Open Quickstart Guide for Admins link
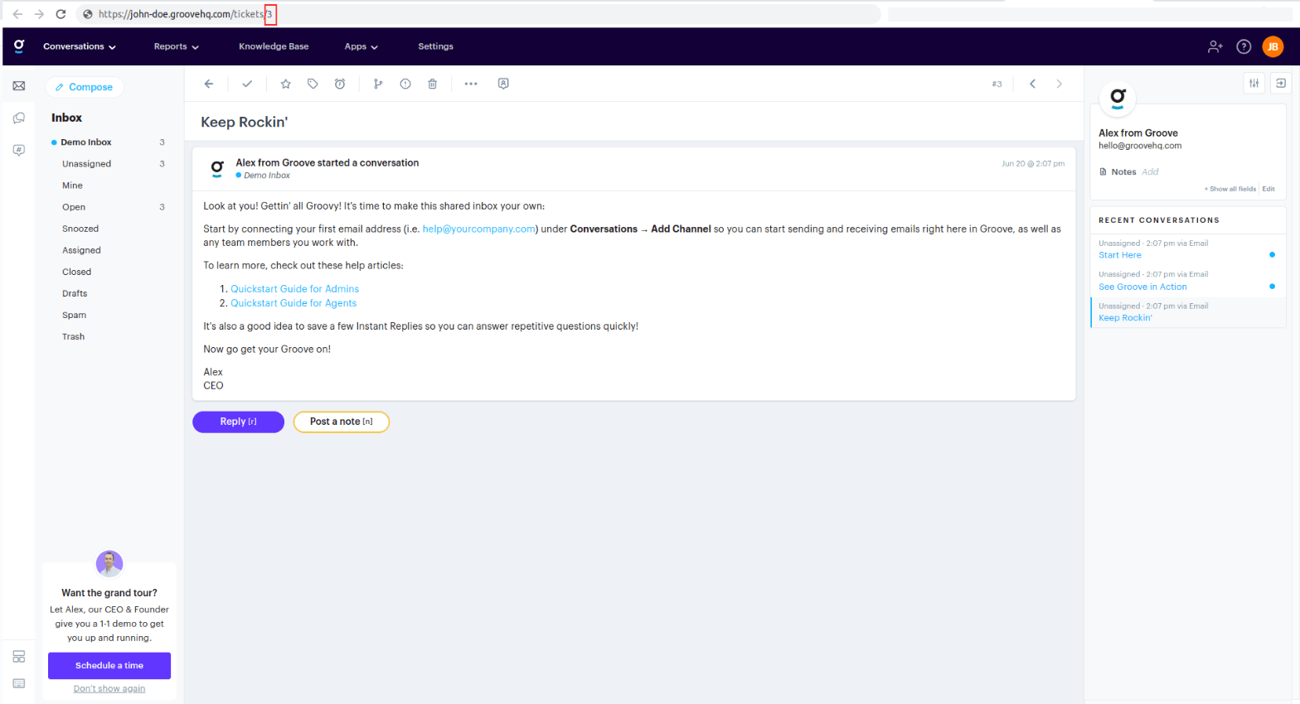The height and width of the screenshot is (704, 1300). click(x=294, y=289)
